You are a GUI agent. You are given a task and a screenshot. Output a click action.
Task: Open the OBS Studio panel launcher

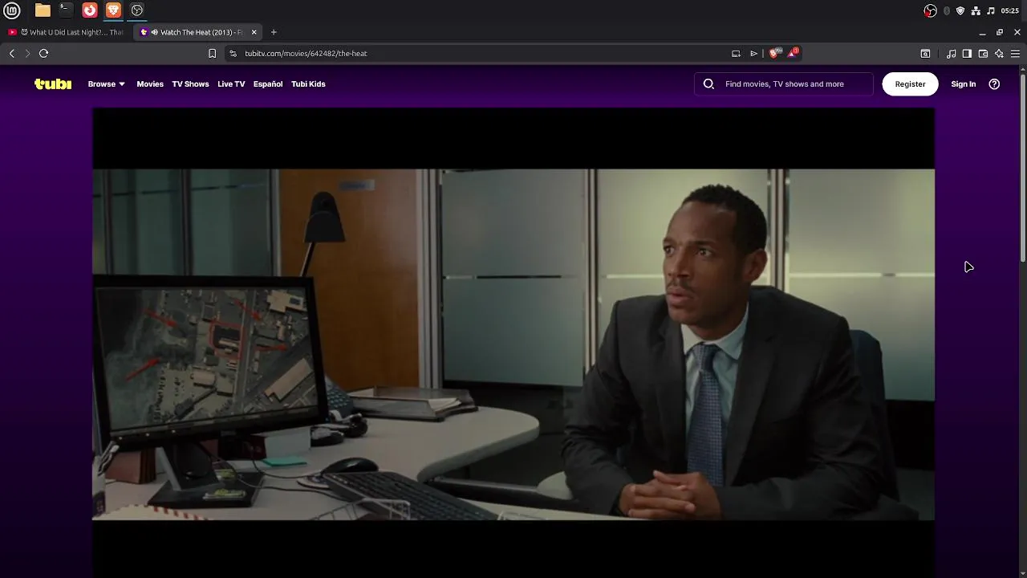137,10
